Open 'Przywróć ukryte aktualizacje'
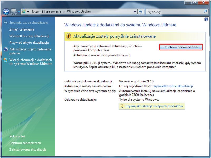Screen dimensions: 211x158 (x=29, y=43)
